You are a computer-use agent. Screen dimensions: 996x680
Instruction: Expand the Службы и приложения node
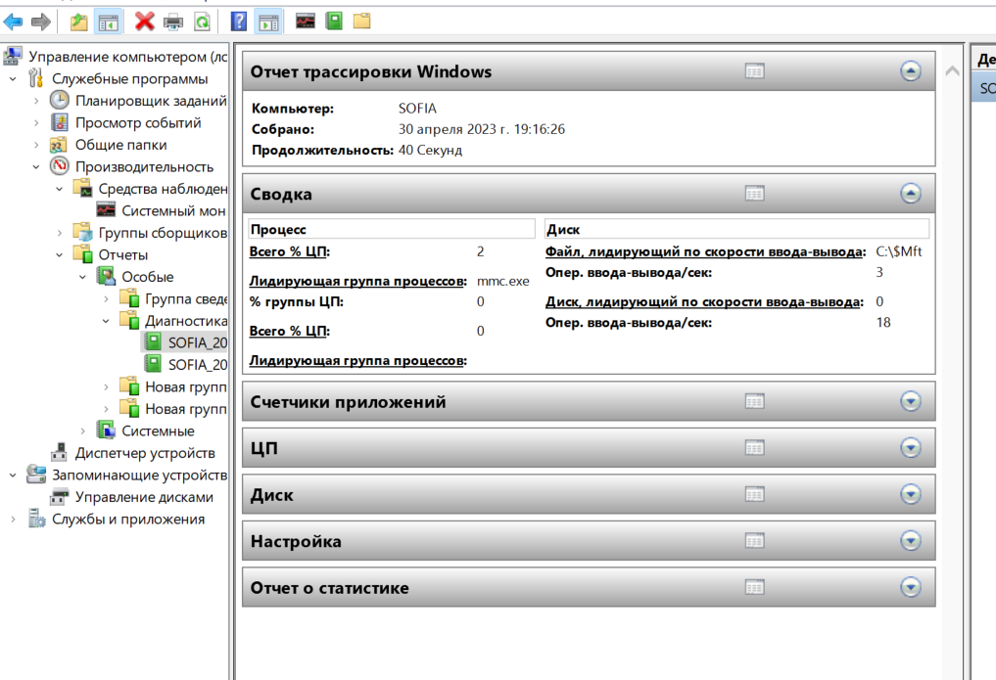[x=13, y=519]
